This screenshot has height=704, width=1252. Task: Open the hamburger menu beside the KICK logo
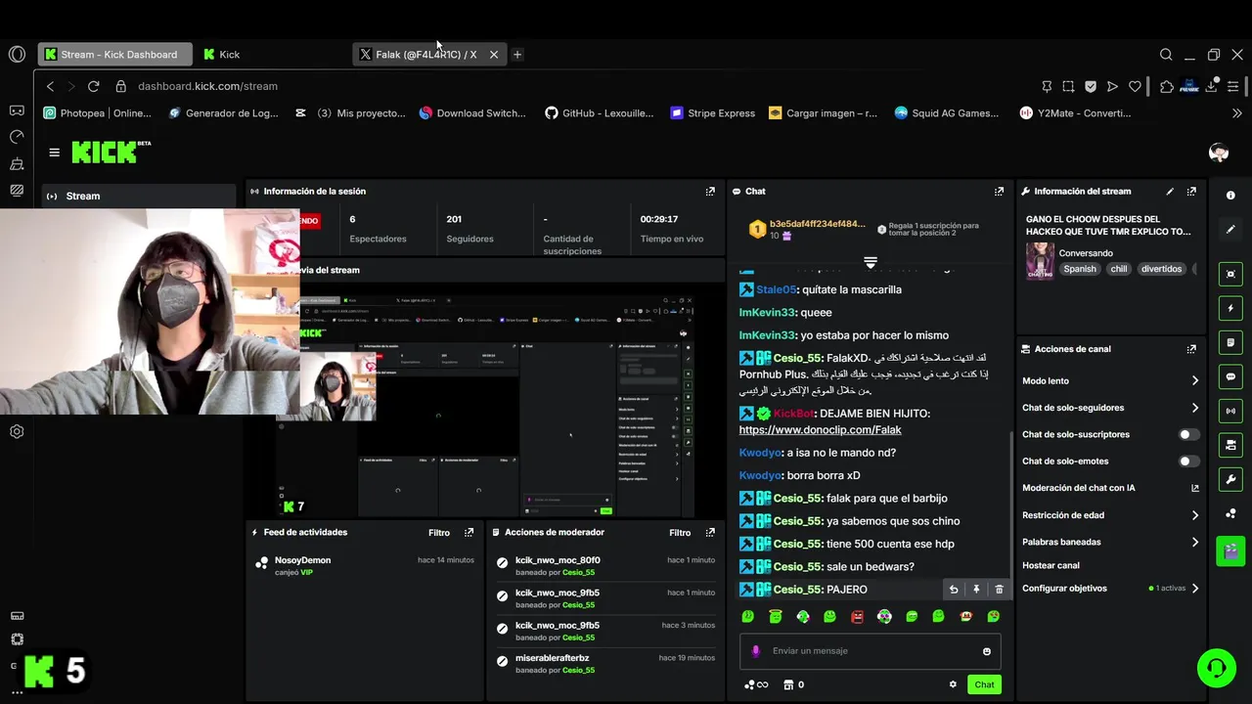[54, 153]
